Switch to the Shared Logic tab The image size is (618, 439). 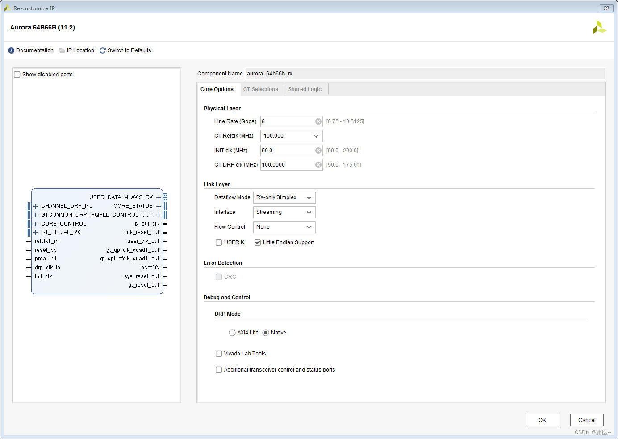[305, 89]
